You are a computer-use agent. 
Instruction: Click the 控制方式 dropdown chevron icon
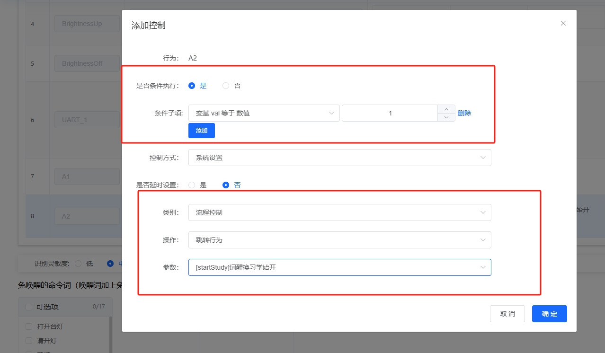click(x=483, y=158)
